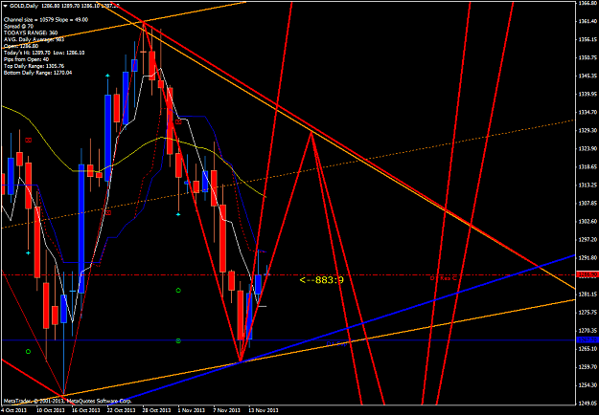
Task: Select the blue horizontal line price tag on the axis
Action: (x=587, y=339)
